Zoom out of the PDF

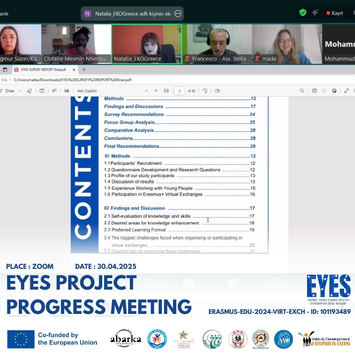coord(147,91)
